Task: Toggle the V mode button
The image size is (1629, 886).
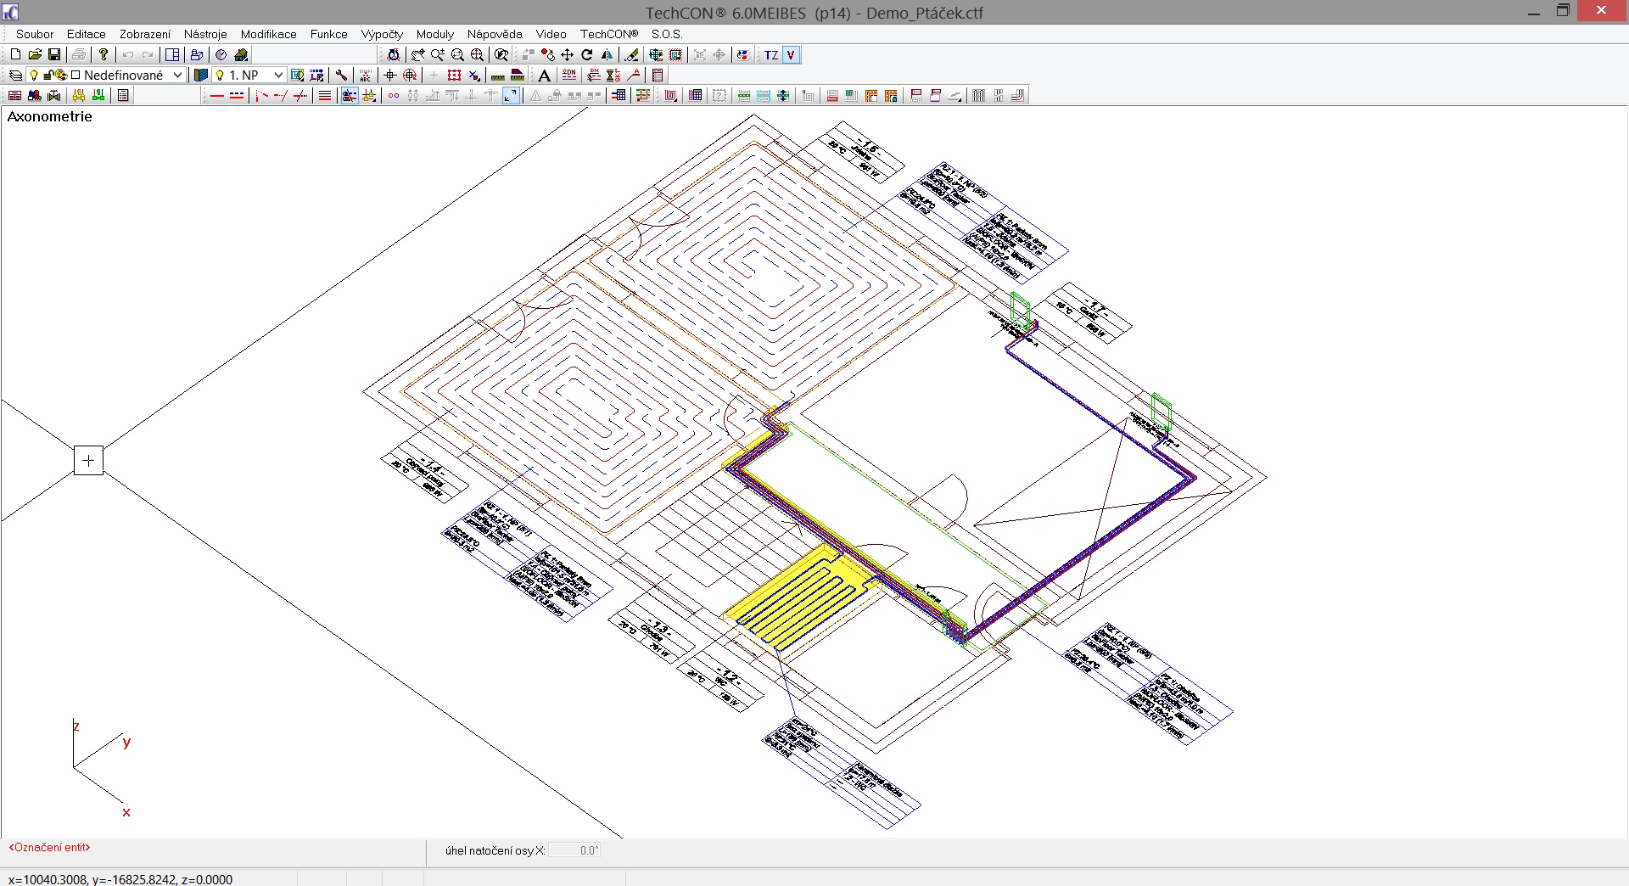Action: pos(791,55)
